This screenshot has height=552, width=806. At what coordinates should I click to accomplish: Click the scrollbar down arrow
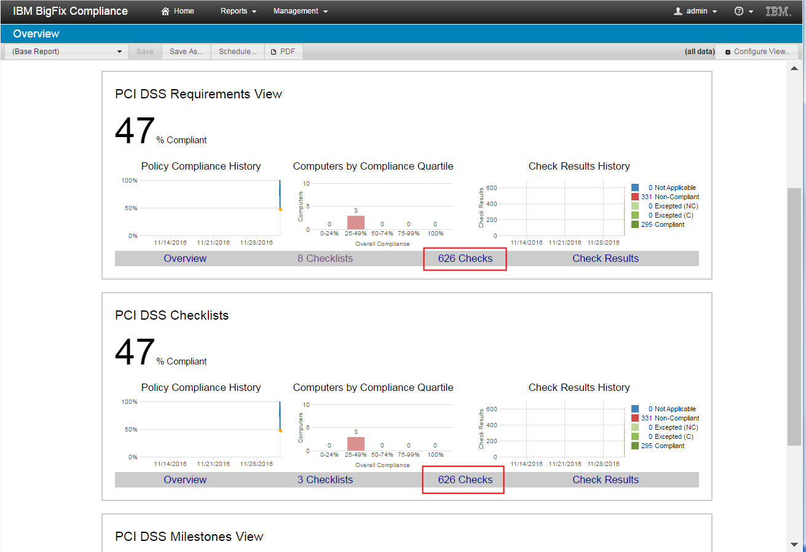[794, 544]
